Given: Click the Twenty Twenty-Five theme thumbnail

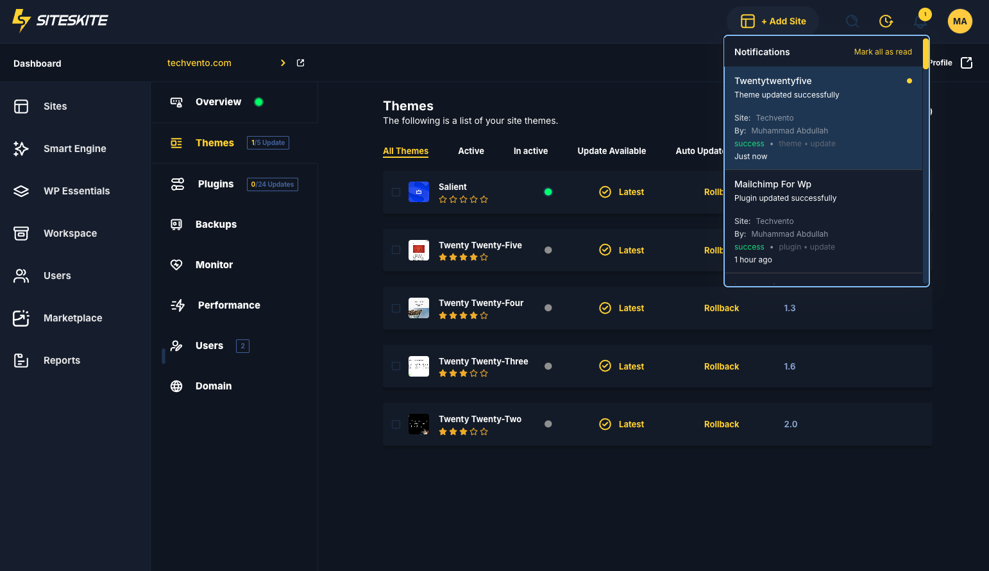Looking at the screenshot, I should coord(419,250).
